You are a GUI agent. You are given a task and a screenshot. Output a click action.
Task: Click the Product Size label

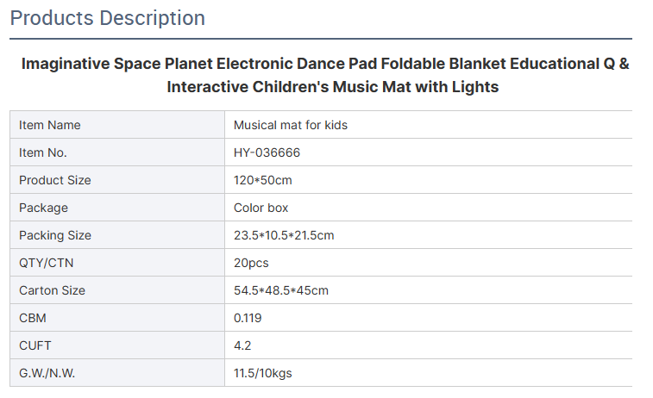[x=55, y=180]
